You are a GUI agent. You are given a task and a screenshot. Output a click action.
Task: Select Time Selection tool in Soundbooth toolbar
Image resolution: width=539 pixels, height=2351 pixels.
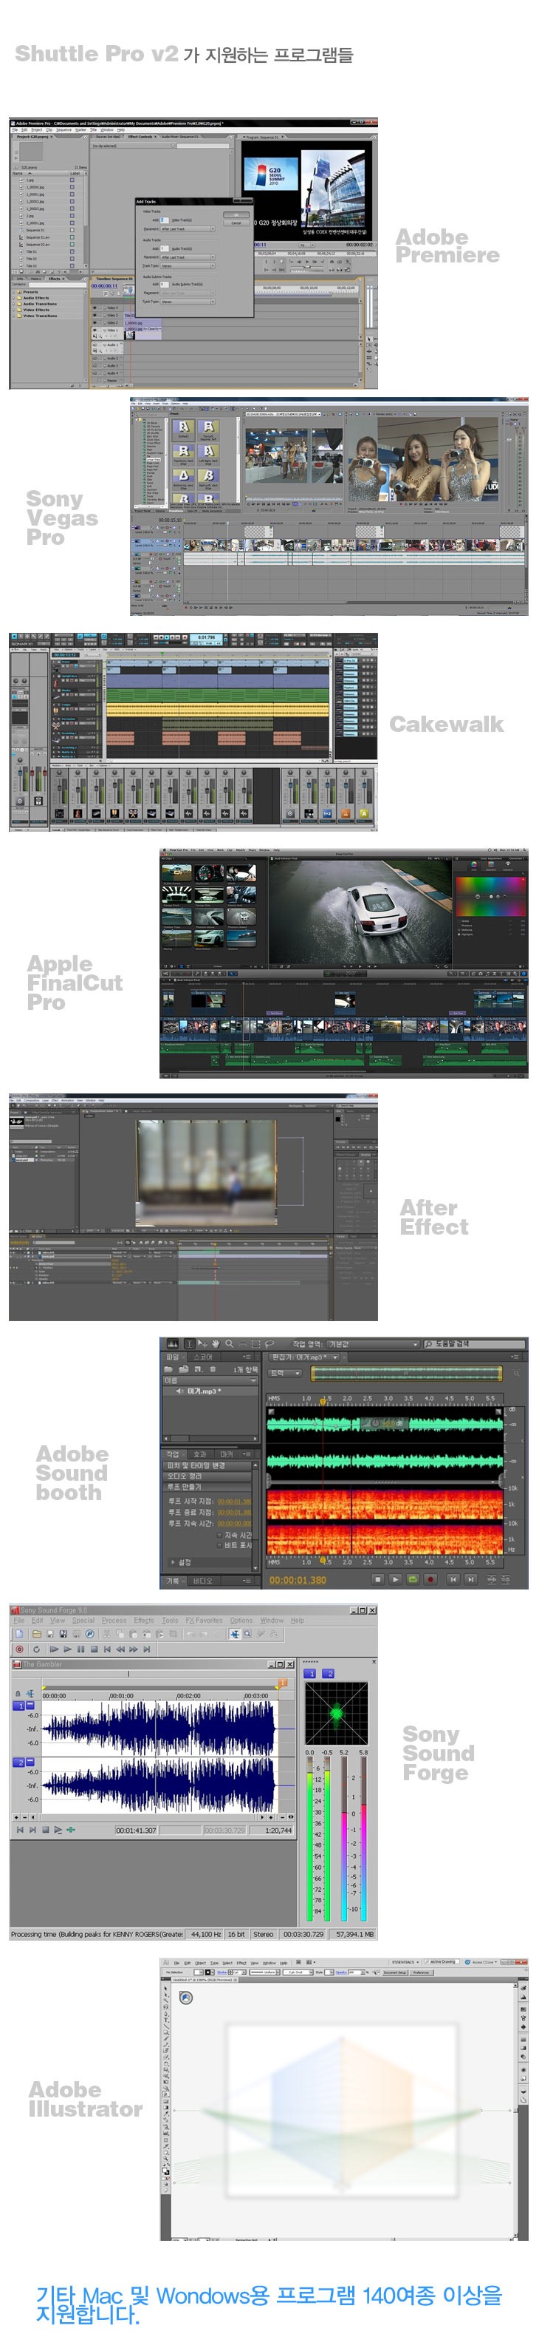(x=189, y=1343)
